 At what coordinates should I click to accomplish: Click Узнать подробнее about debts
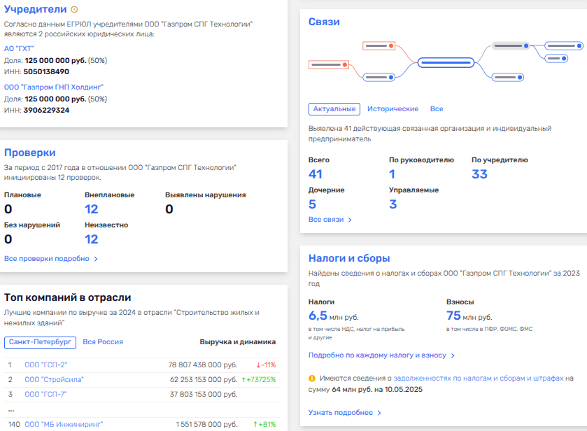[x=344, y=413]
